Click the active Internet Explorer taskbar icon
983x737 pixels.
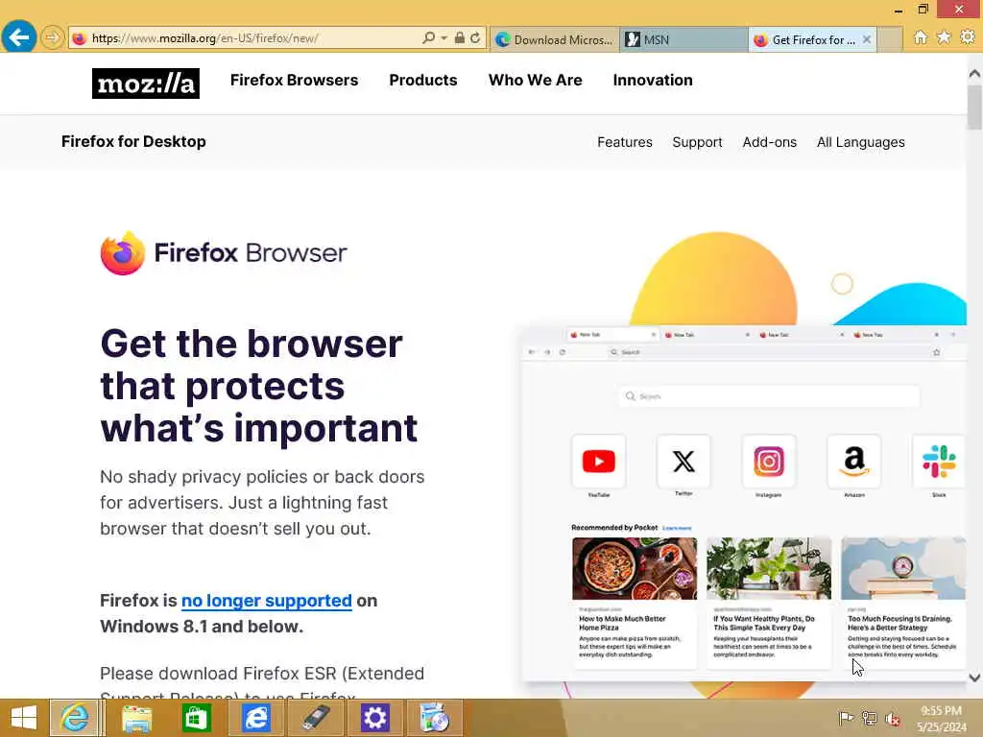pos(75,718)
